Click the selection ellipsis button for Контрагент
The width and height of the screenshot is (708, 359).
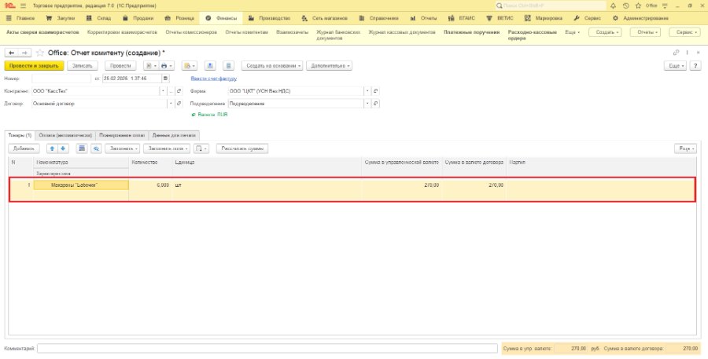click(x=171, y=91)
